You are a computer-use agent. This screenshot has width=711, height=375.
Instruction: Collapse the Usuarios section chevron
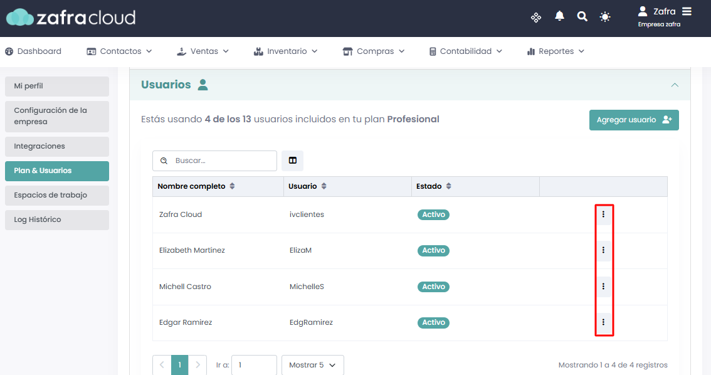point(675,85)
